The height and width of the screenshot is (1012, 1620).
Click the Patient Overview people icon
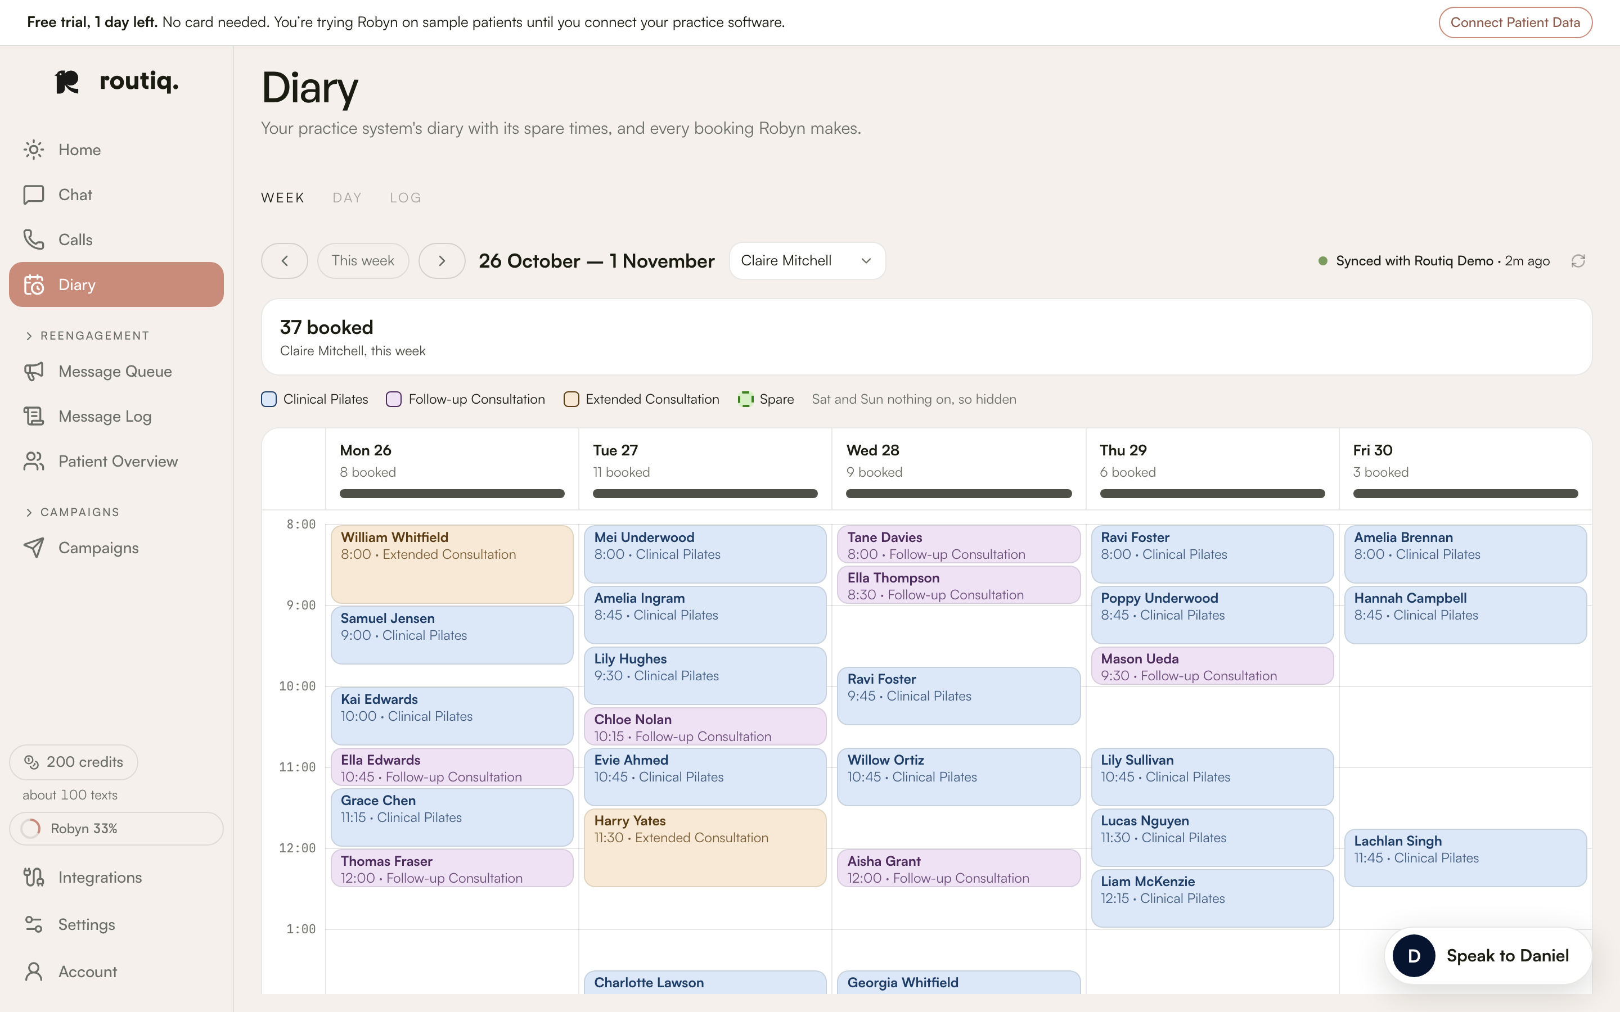(x=34, y=461)
